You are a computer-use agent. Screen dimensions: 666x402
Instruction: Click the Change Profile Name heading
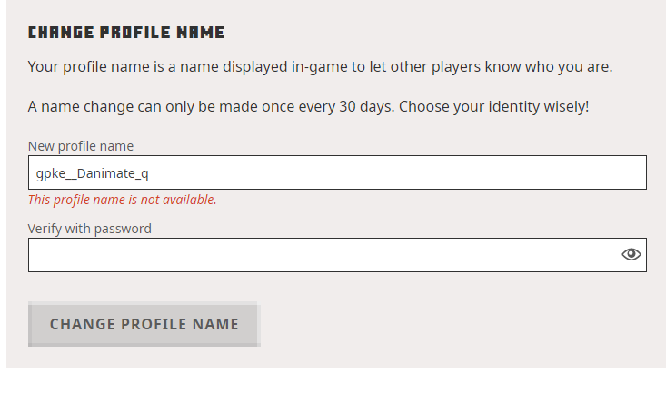[126, 33]
